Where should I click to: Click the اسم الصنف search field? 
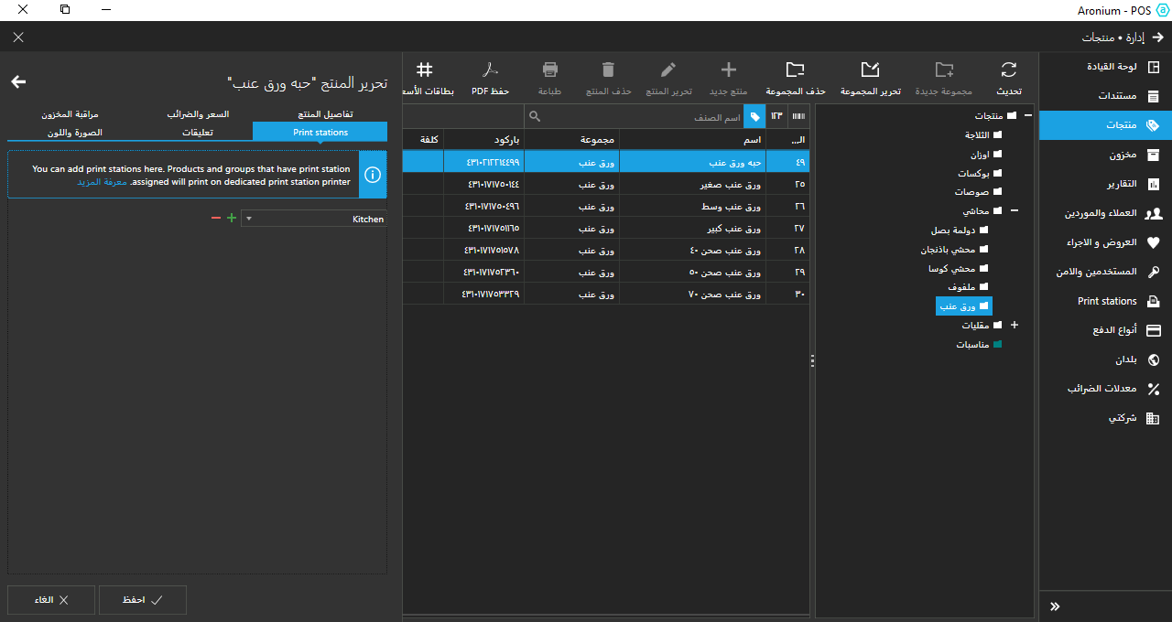click(641, 117)
